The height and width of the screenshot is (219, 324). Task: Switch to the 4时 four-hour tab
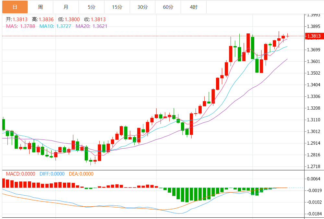(x=194, y=7)
